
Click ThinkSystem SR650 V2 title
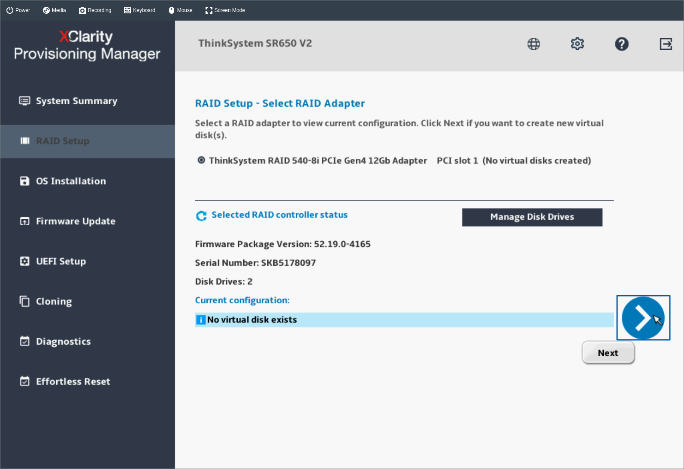tap(255, 43)
